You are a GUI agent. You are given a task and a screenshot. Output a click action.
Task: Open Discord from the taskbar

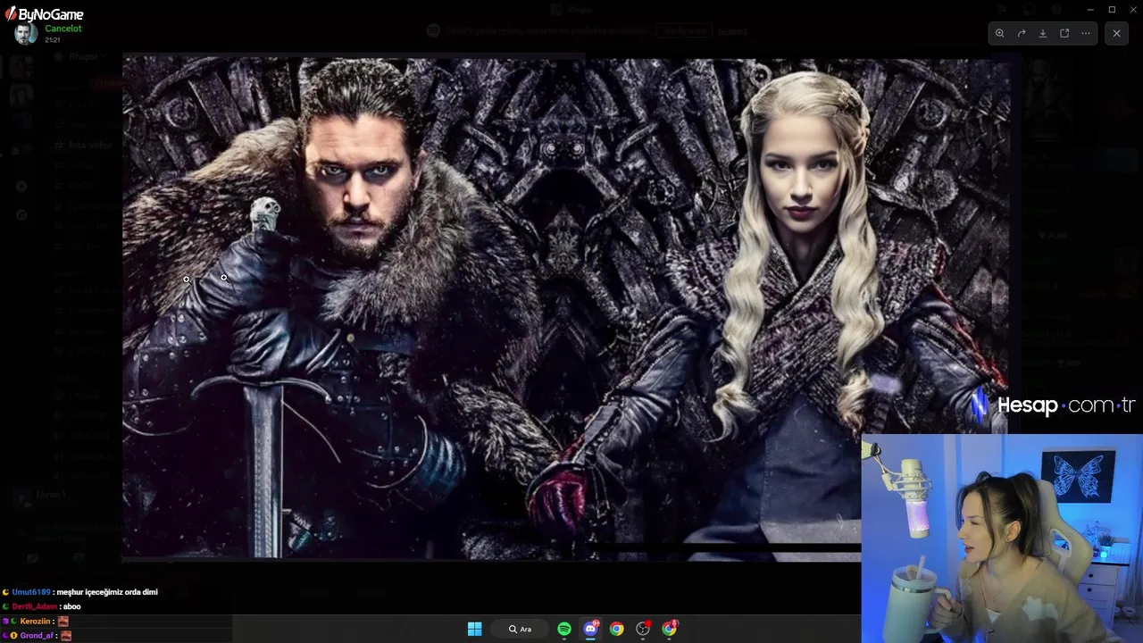(x=590, y=629)
